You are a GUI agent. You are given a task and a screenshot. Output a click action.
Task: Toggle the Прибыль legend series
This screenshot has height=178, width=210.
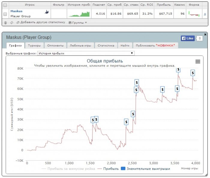[x=108, y=169]
